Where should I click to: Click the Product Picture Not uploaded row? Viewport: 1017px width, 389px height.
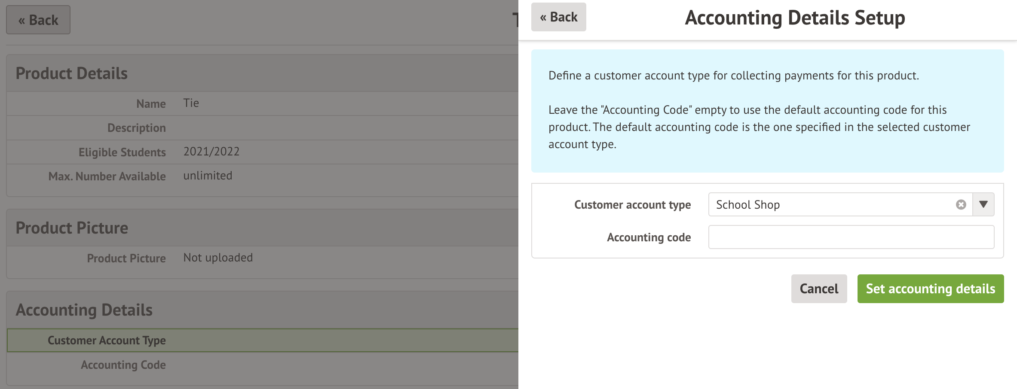(262, 258)
